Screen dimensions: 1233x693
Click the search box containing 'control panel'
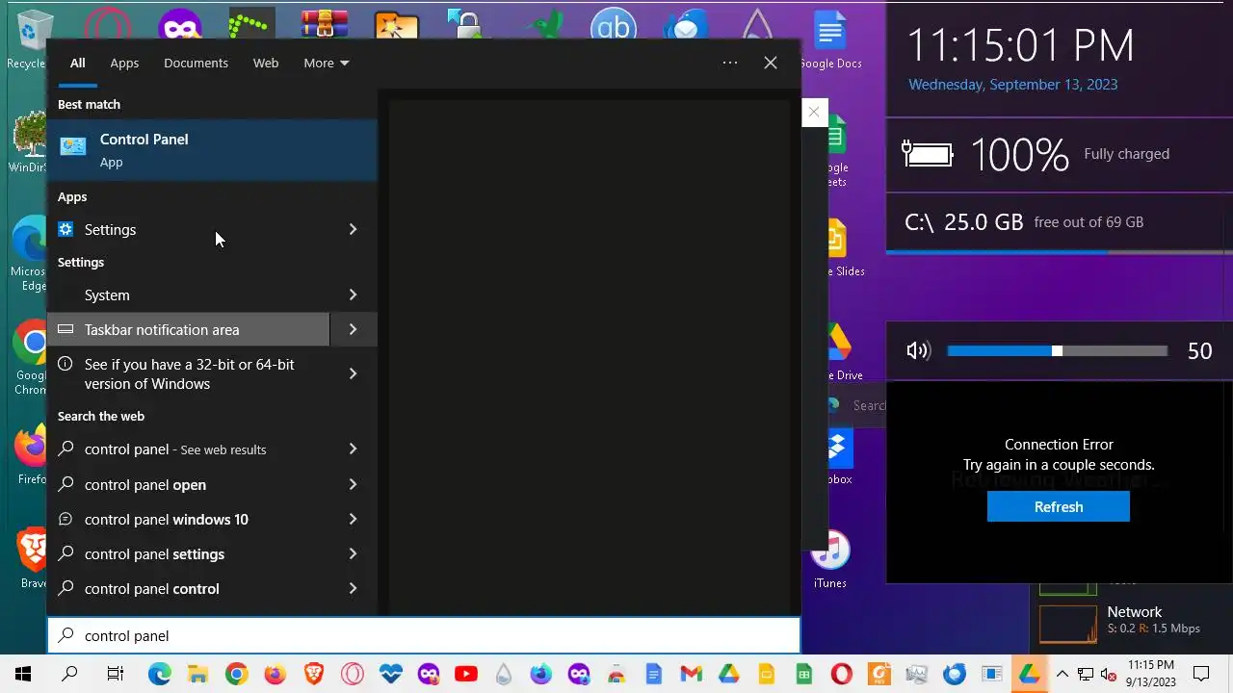pos(424,635)
